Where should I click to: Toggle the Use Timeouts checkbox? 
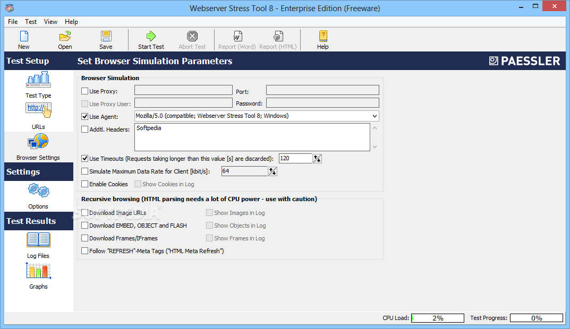(84, 158)
